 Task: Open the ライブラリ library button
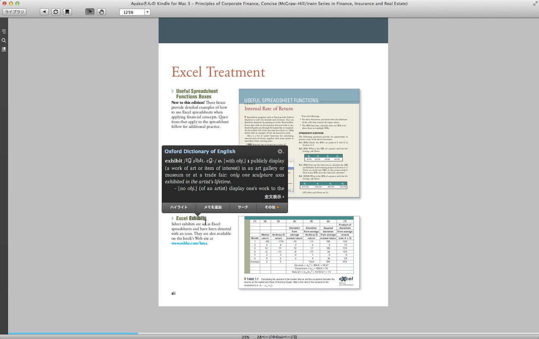[14, 12]
